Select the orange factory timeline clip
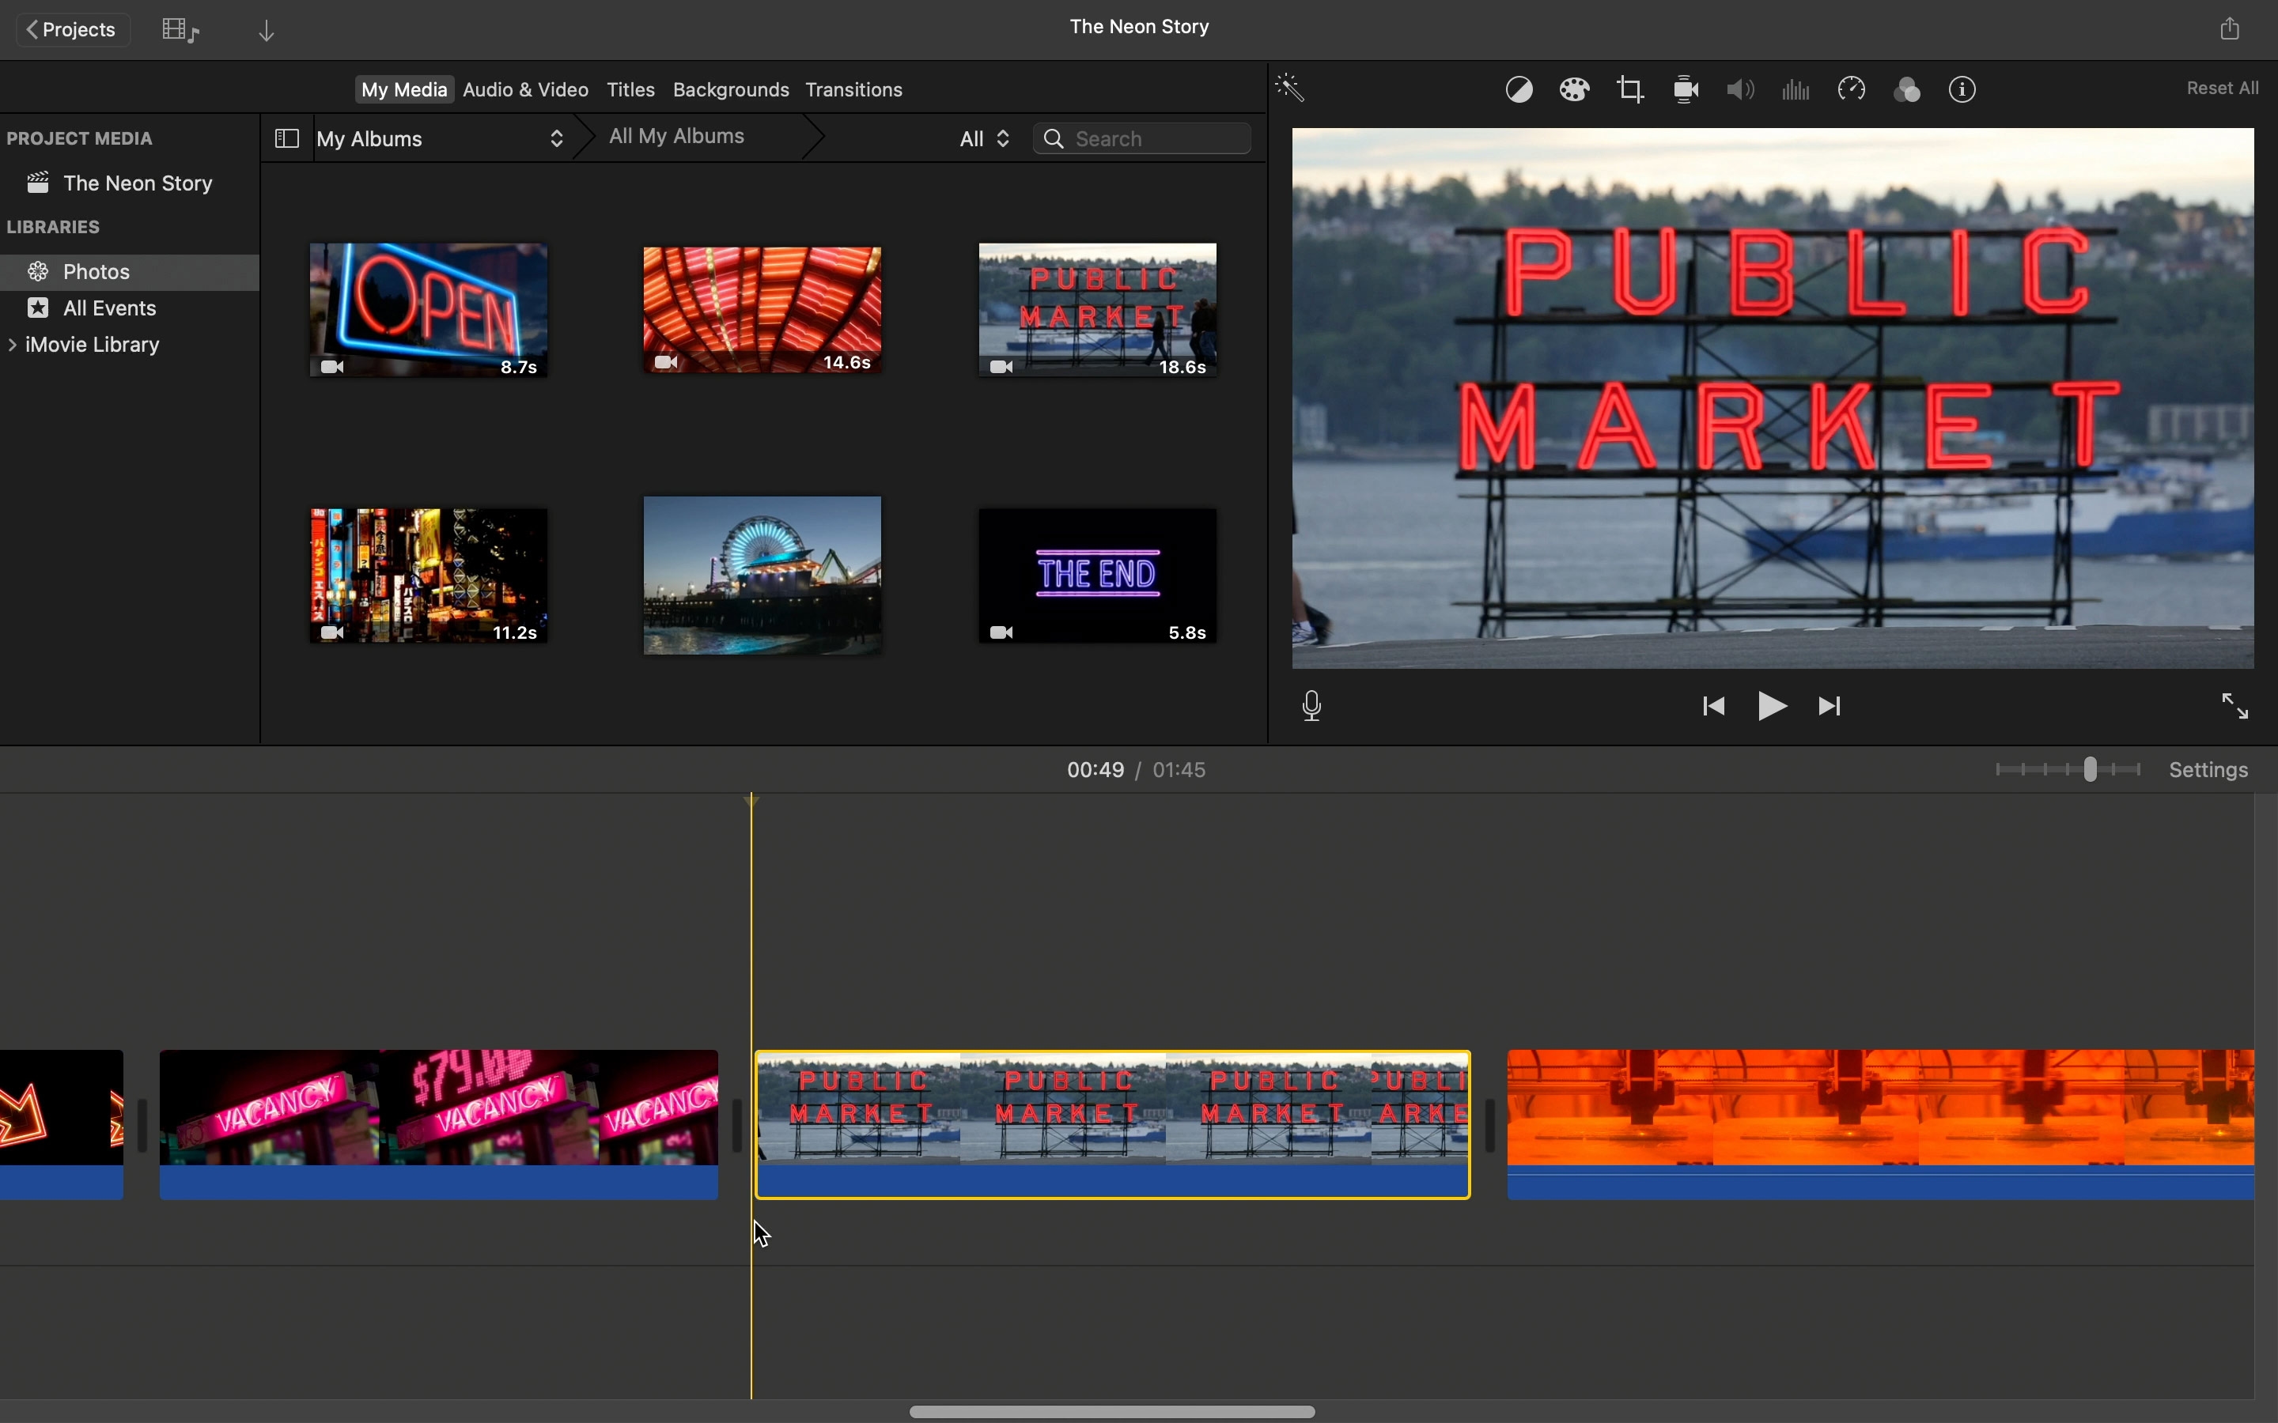The height and width of the screenshot is (1423, 2278). click(x=1880, y=1125)
